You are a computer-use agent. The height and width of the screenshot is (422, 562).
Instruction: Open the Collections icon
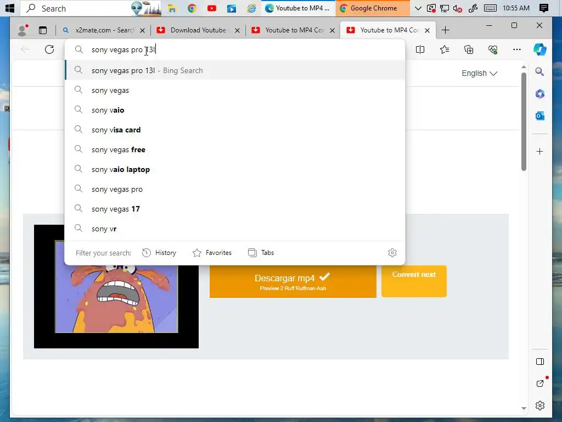pyautogui.click(x=469, y=49)
